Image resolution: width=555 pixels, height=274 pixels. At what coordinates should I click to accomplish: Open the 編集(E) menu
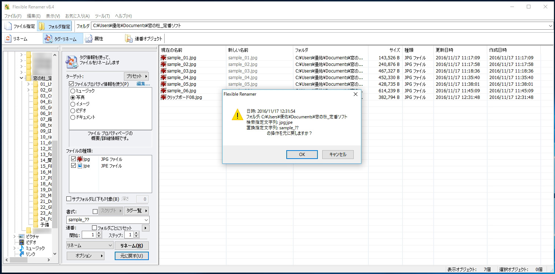tap(34, 16)
